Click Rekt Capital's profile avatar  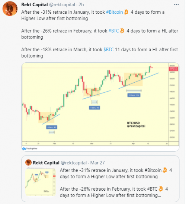click(x=10, y=9)
